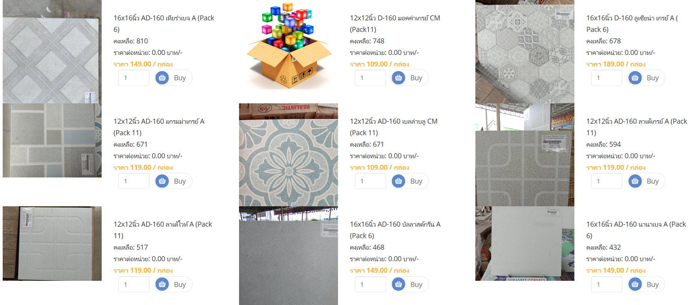Image resolution: width=691 pixels, height=305 pixels.
Task: Buy the 16x16 product with 432 remaining
Action: (x=646, y=284)
